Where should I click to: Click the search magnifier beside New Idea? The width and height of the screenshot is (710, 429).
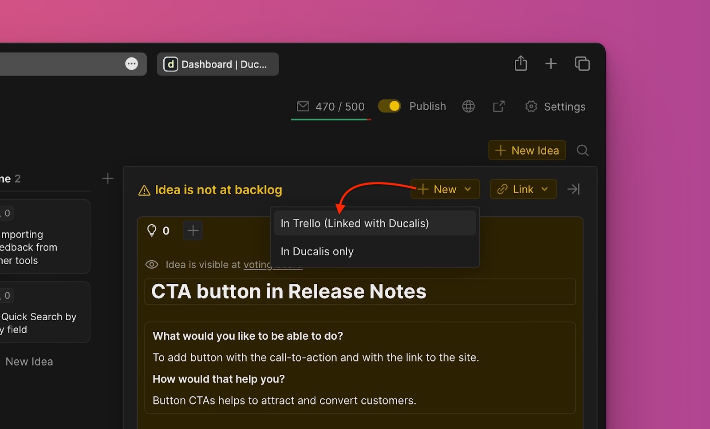[x=583, y=150]
